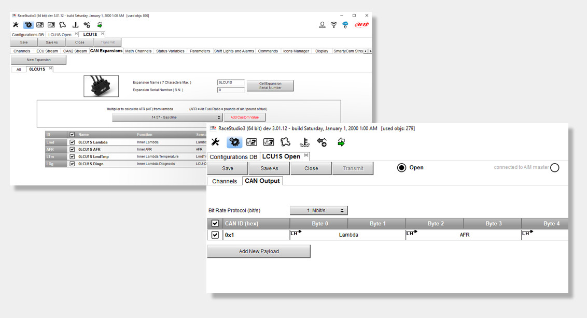The image size is (587, 318).
Task: Click the cloud sync icon
Action: [345, 25]
